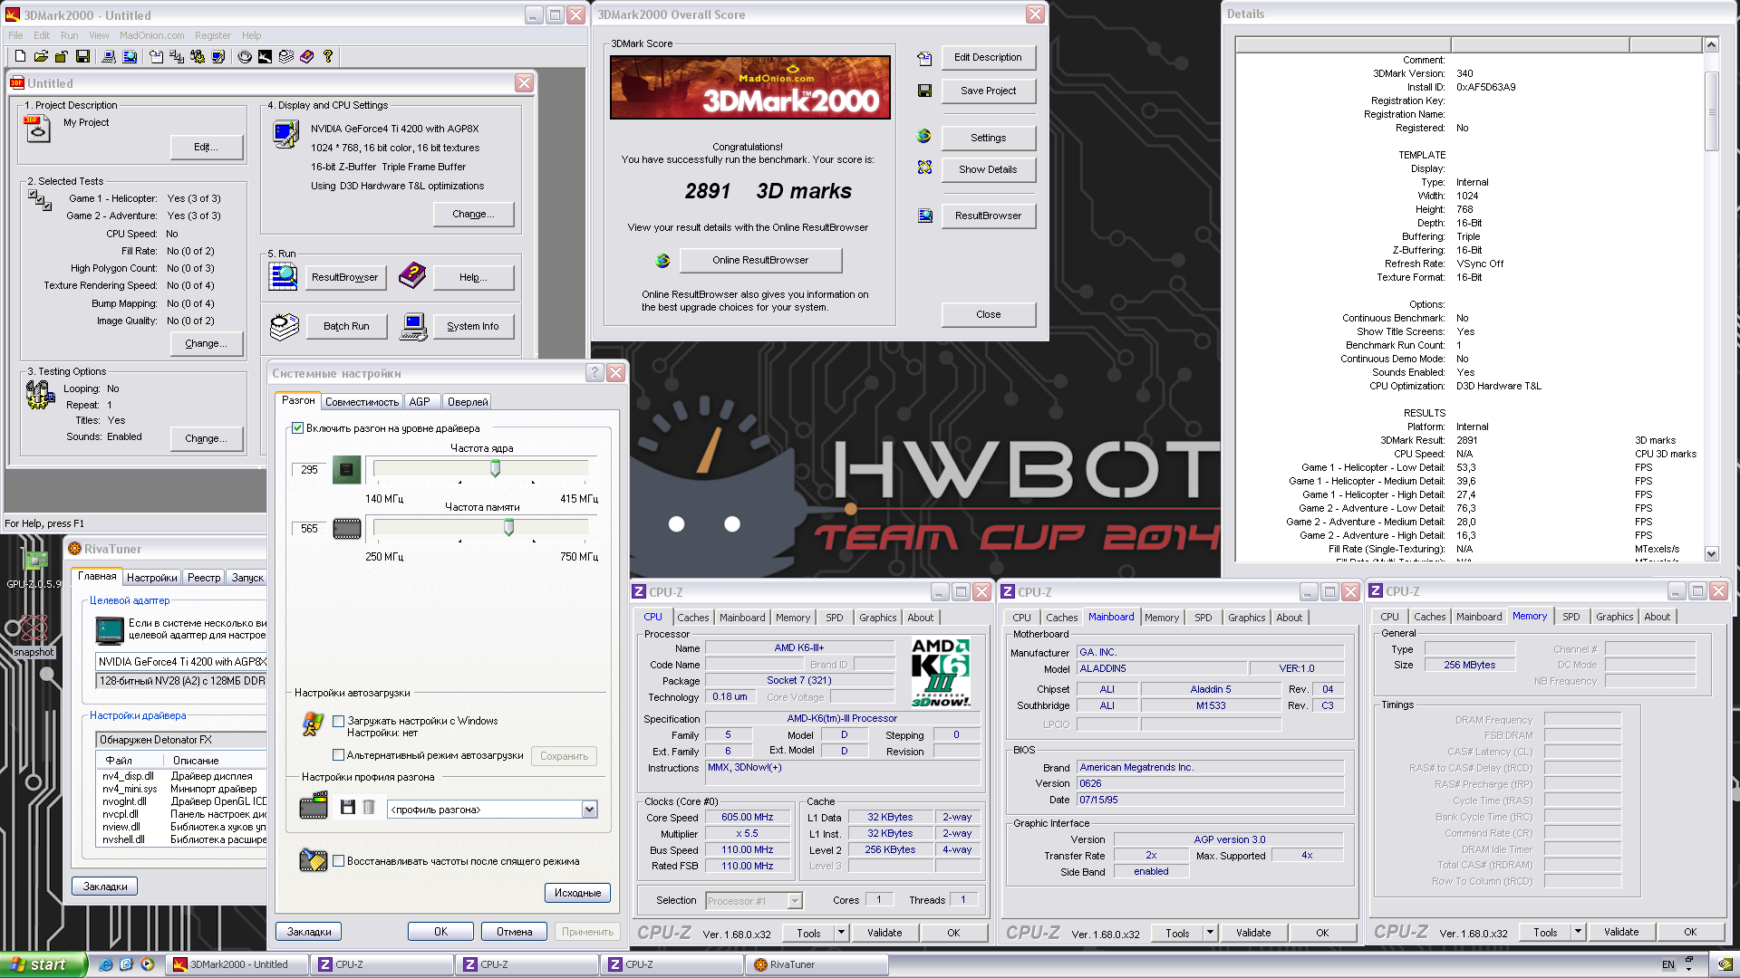The image size is (1740, 978).
Task: Click memory clock (Частота памяти) slider handle
Action: pos(508,527)
